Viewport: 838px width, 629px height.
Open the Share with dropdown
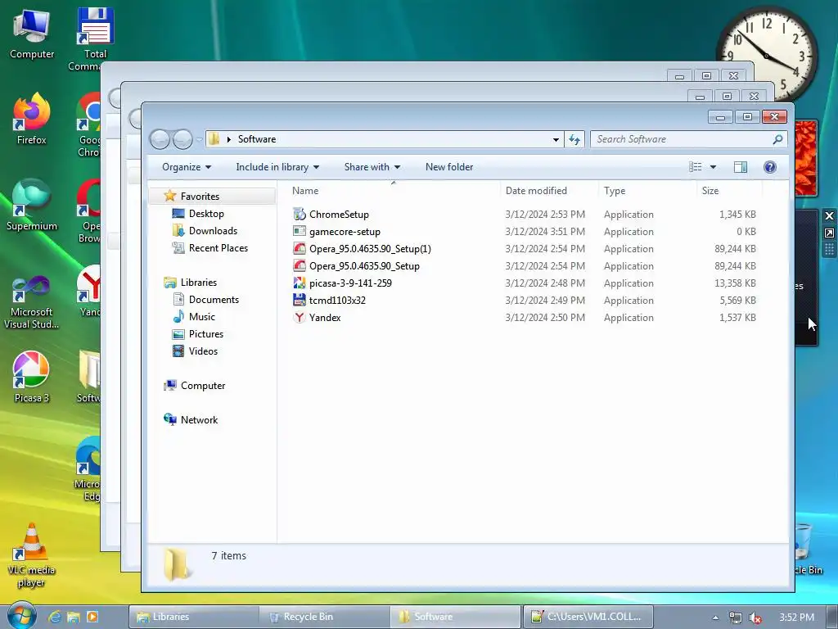click(x=372, y=167)
